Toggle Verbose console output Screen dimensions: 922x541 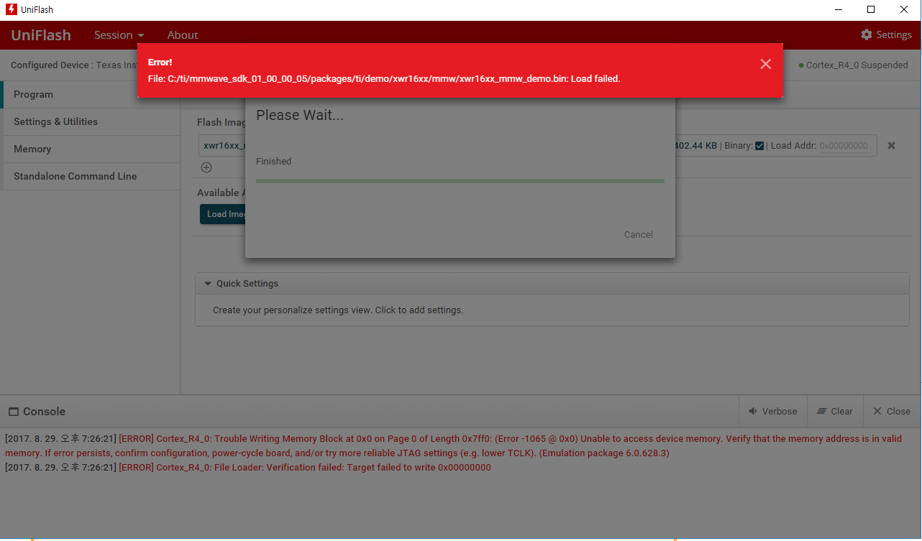773,411
